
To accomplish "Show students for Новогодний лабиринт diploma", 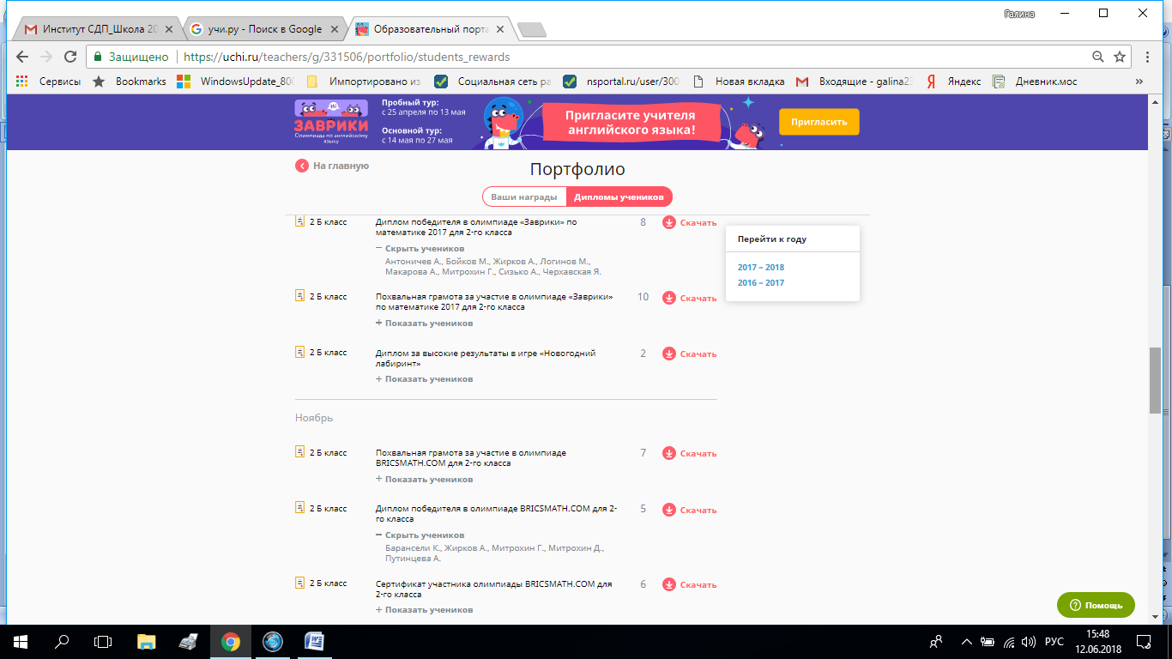I will point(424,379).
